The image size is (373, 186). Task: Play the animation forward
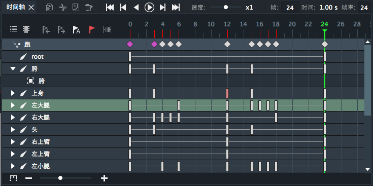(149, 8)
